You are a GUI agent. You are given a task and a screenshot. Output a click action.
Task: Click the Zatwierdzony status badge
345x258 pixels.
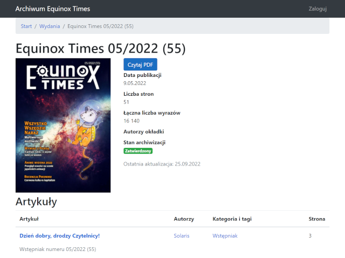[138, 151]
